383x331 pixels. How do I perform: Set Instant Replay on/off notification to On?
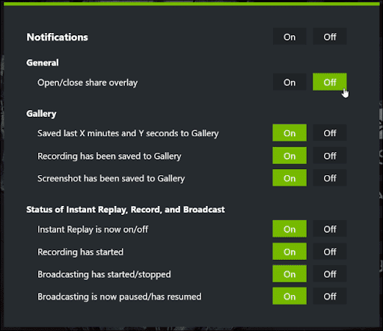(x=289, y=229)
